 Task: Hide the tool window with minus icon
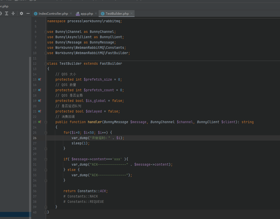pyautogui.click(x=28, y=13)
